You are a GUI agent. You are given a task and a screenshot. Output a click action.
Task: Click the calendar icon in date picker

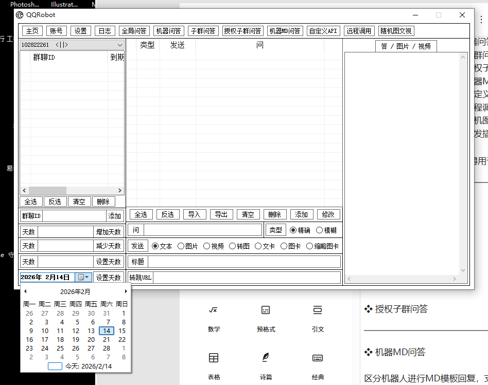coord(81,277)
